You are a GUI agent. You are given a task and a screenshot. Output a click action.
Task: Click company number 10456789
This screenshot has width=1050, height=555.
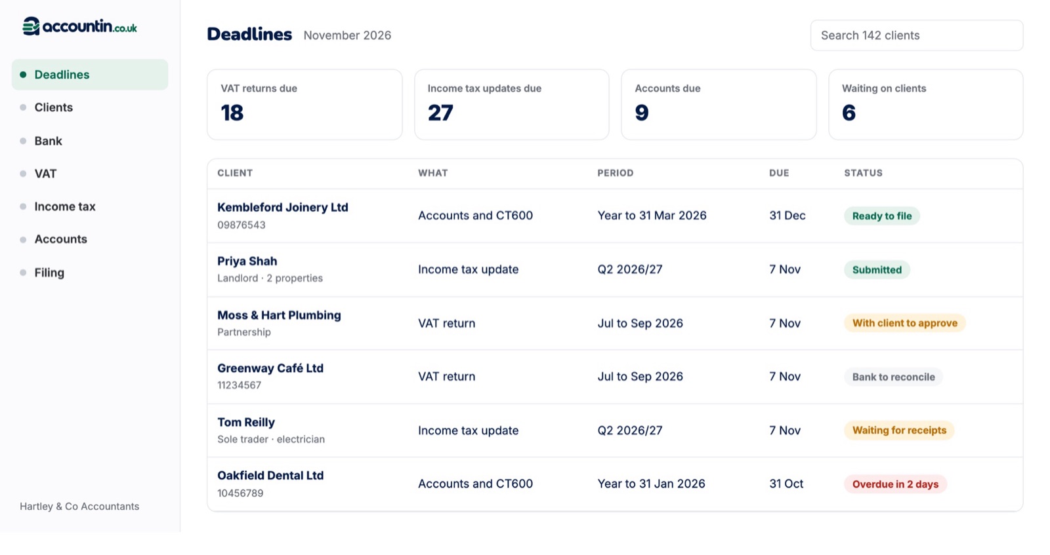point(240,493)
